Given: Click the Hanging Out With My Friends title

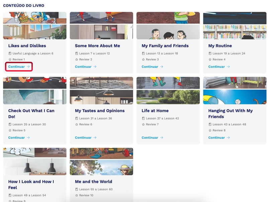Looking at the screenshot, I should 231,114.
